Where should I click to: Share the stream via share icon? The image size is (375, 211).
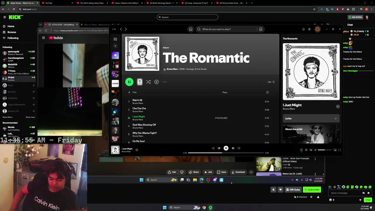pyautogui.click(x=311, y=197)
